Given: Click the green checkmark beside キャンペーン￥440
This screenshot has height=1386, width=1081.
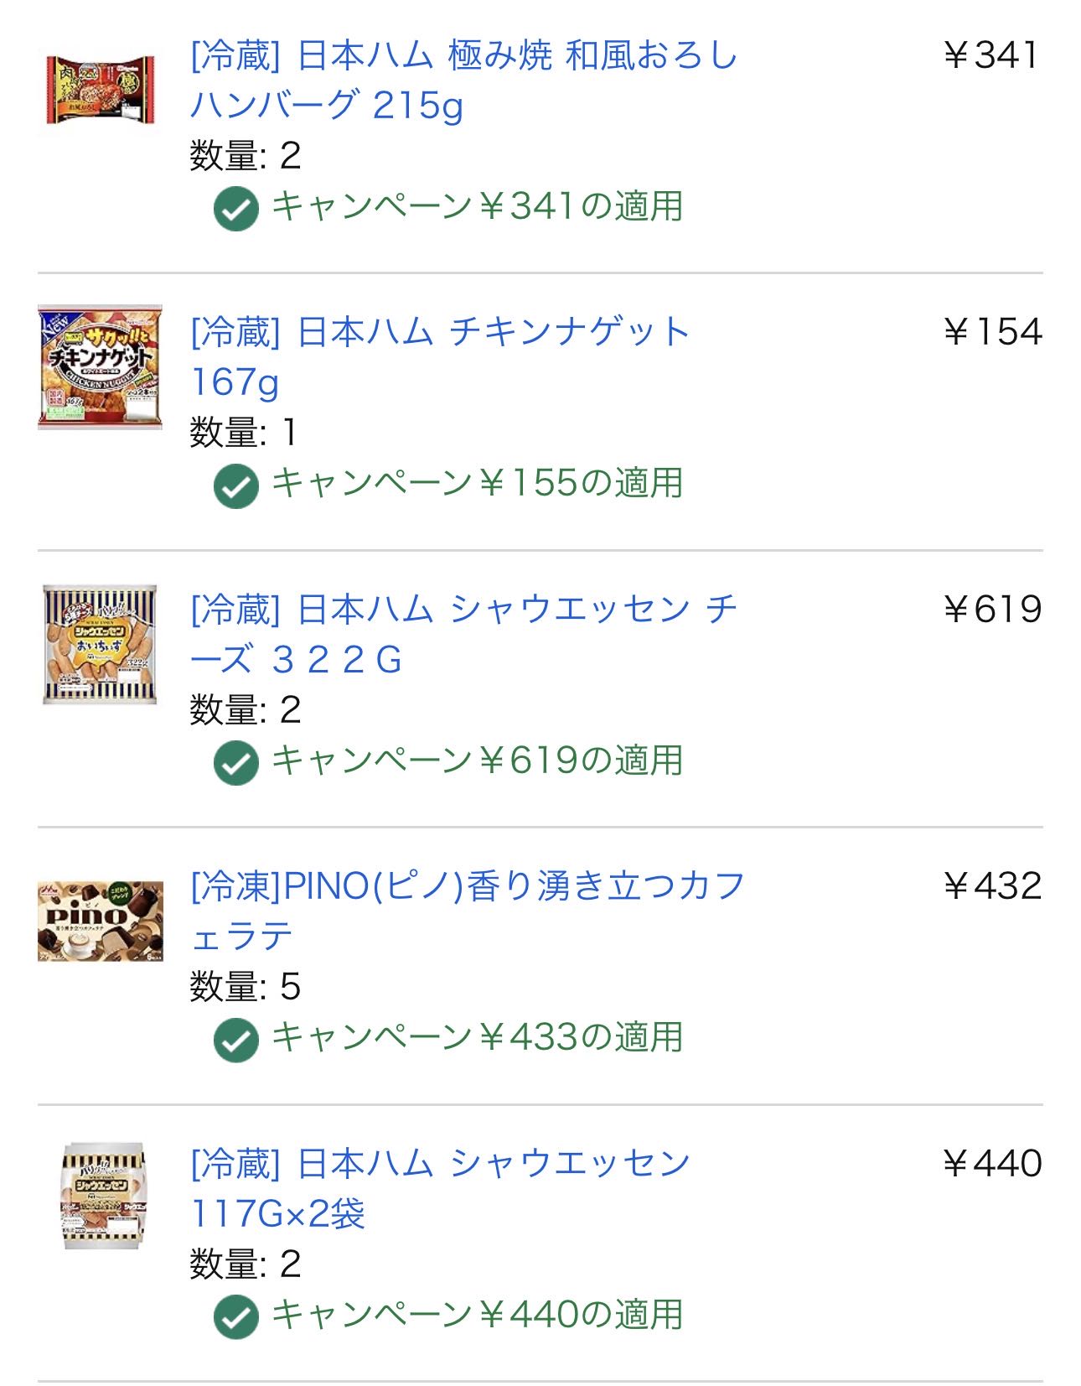Looking at the screenshot, I should coord(236,1317).
